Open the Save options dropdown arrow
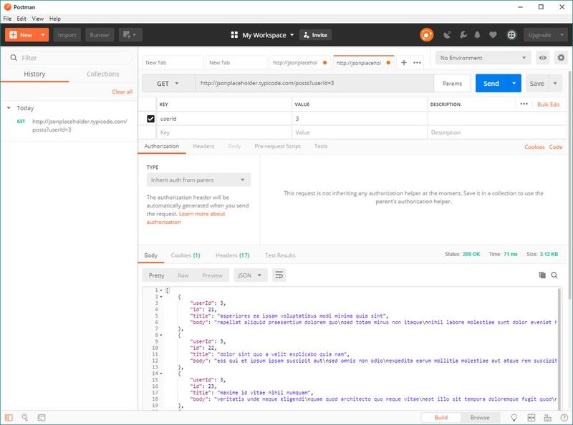573x425 pixels. pyautogui.click(x=555, y=84)
